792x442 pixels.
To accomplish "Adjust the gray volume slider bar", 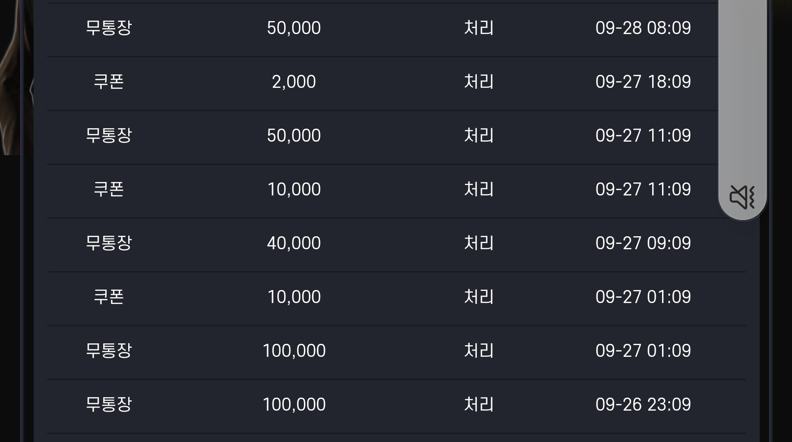I will coord(743,110).
